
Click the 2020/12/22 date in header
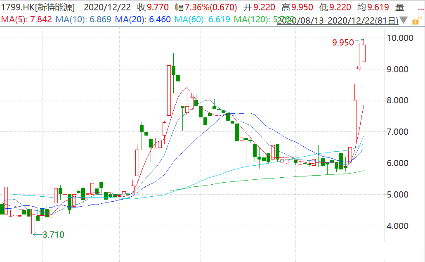point(108,7)
